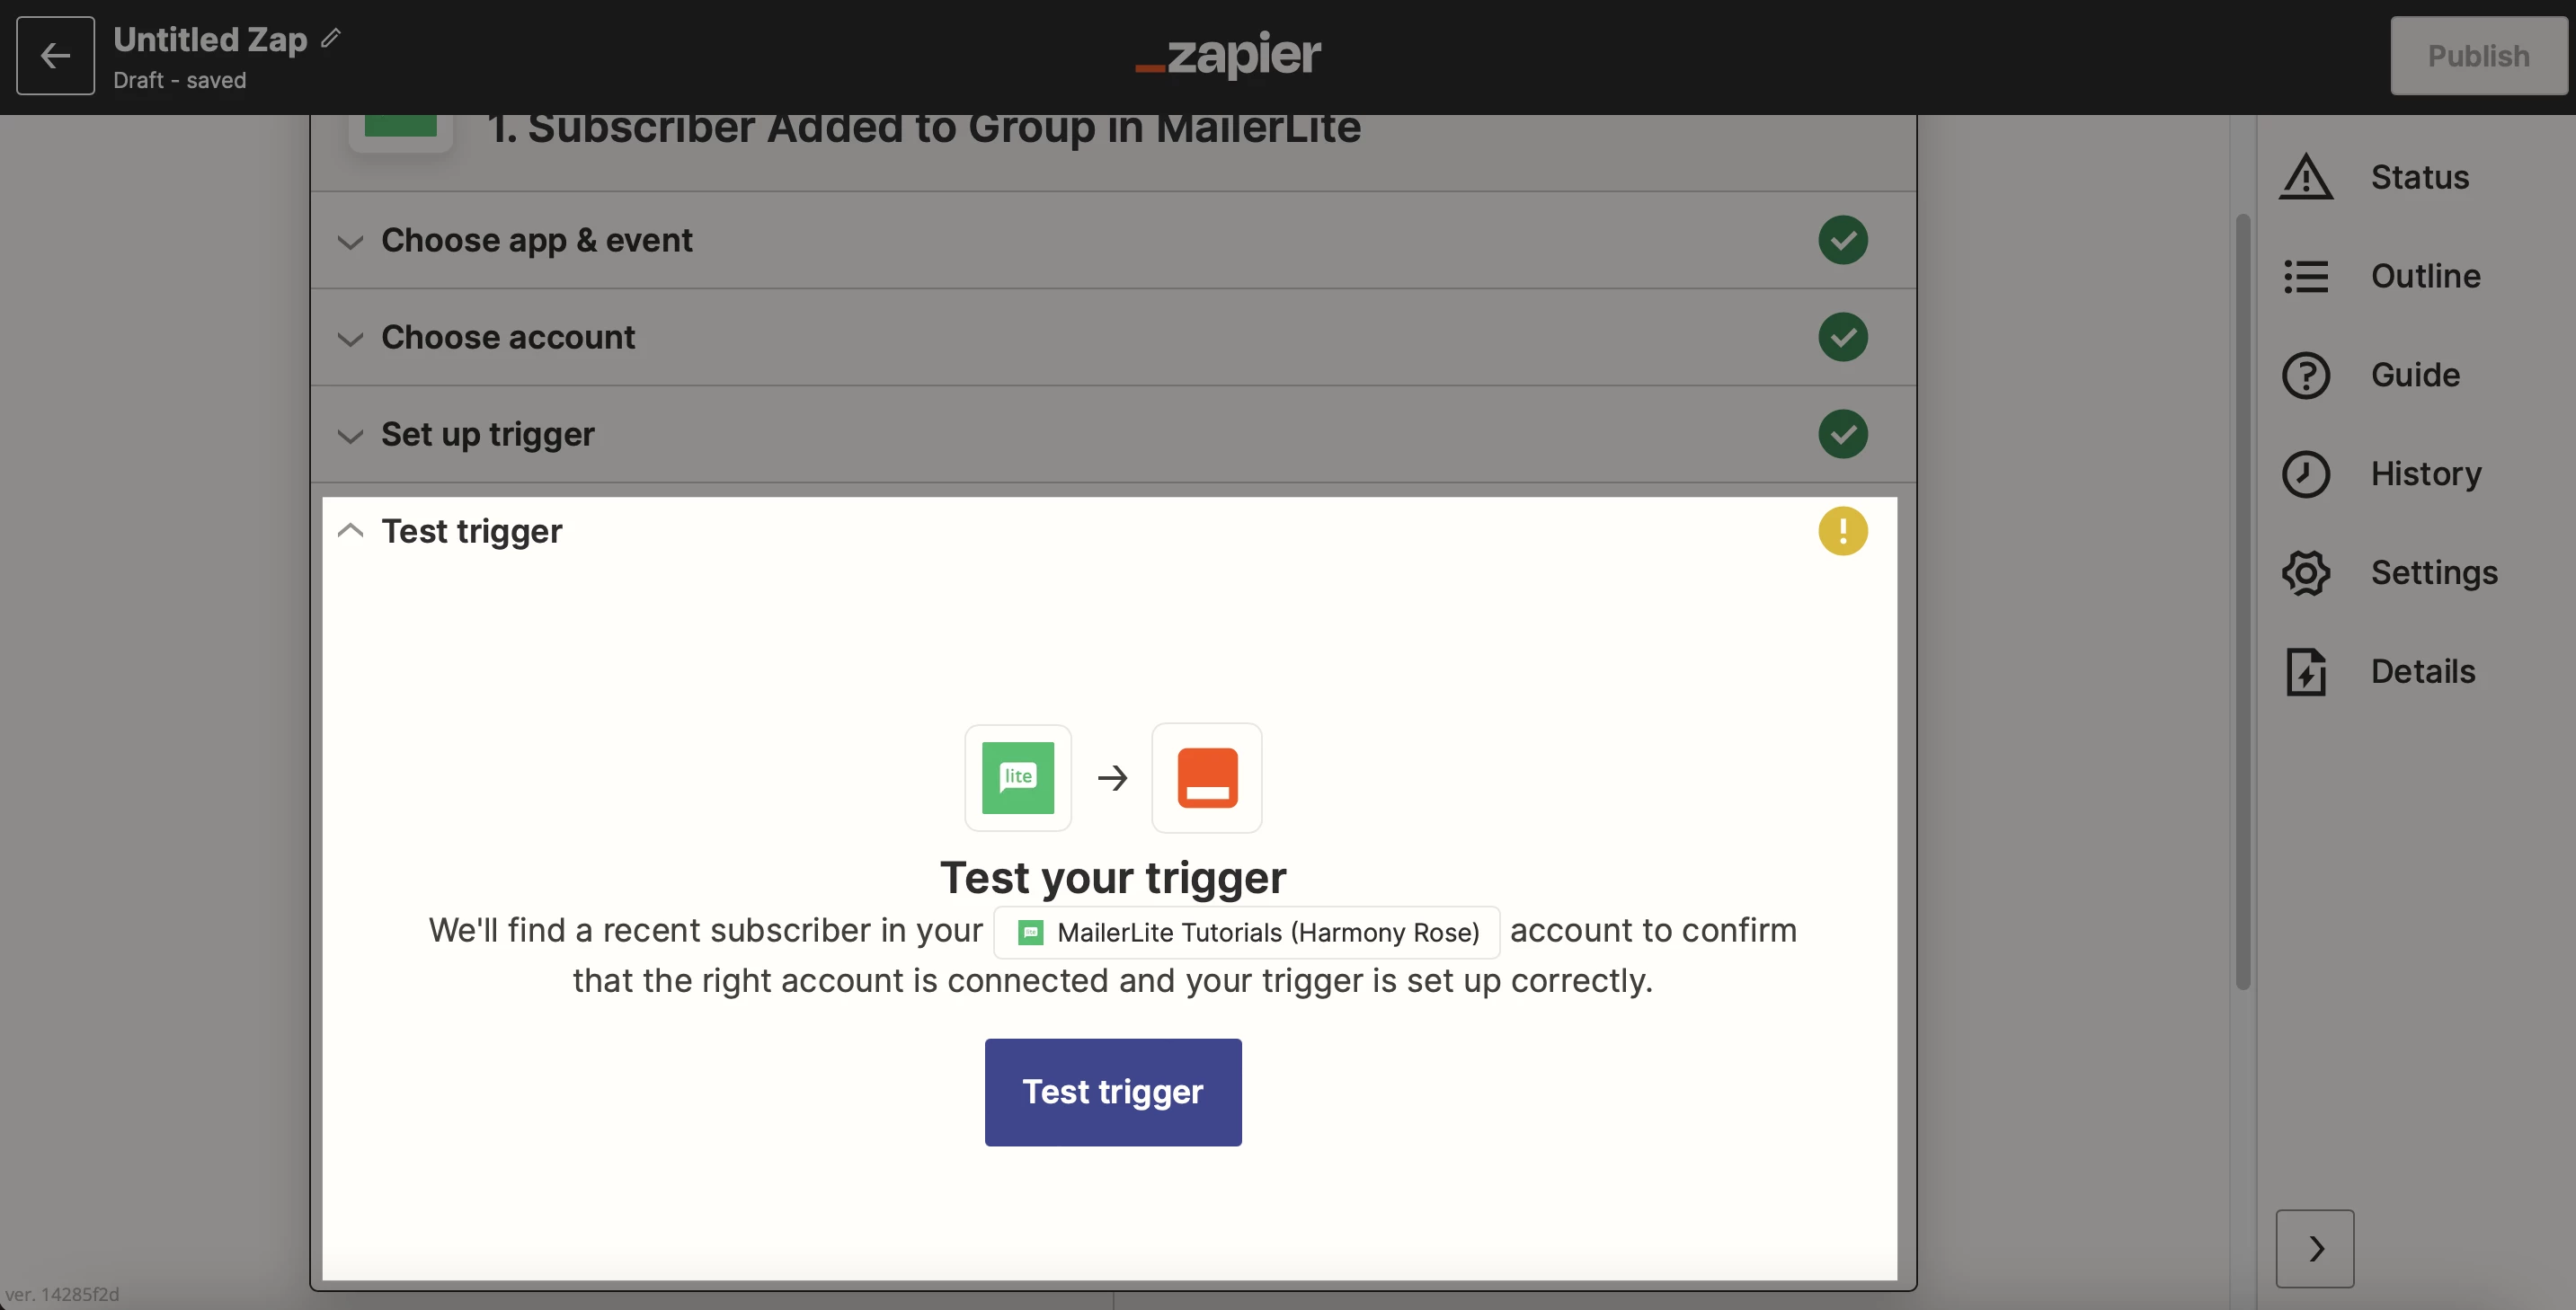Click the Draft - saved status text
2576x1310 pixels.
(180, 80)
